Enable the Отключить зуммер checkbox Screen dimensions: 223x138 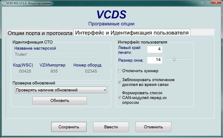(x=120, y=71)
